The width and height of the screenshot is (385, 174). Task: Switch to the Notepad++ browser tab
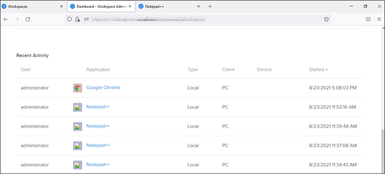pos(167,6)
